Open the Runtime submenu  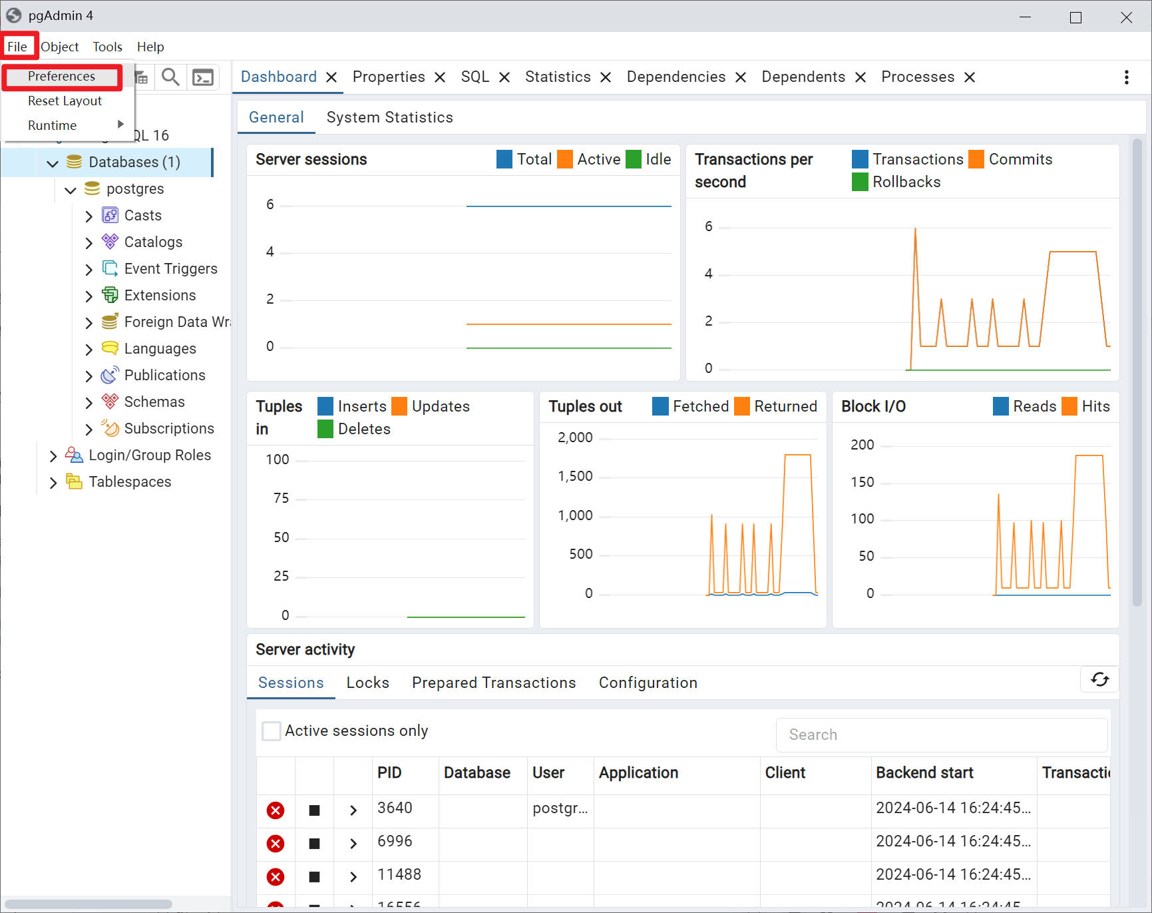click(x=68, y=125)
